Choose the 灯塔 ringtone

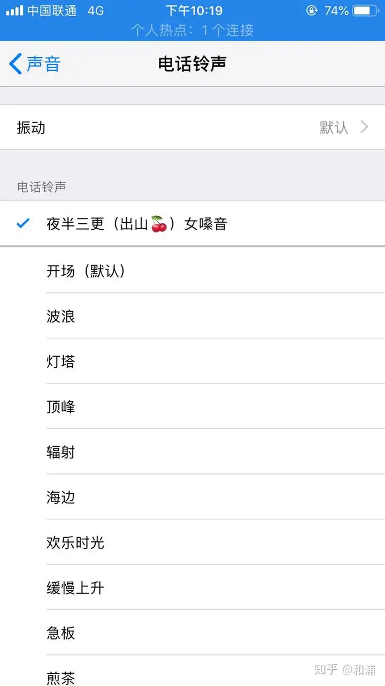(x=61, y=361)
